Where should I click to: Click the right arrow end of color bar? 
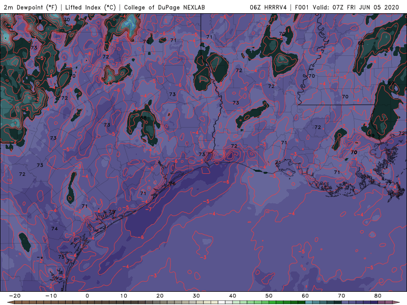(396, 302)
